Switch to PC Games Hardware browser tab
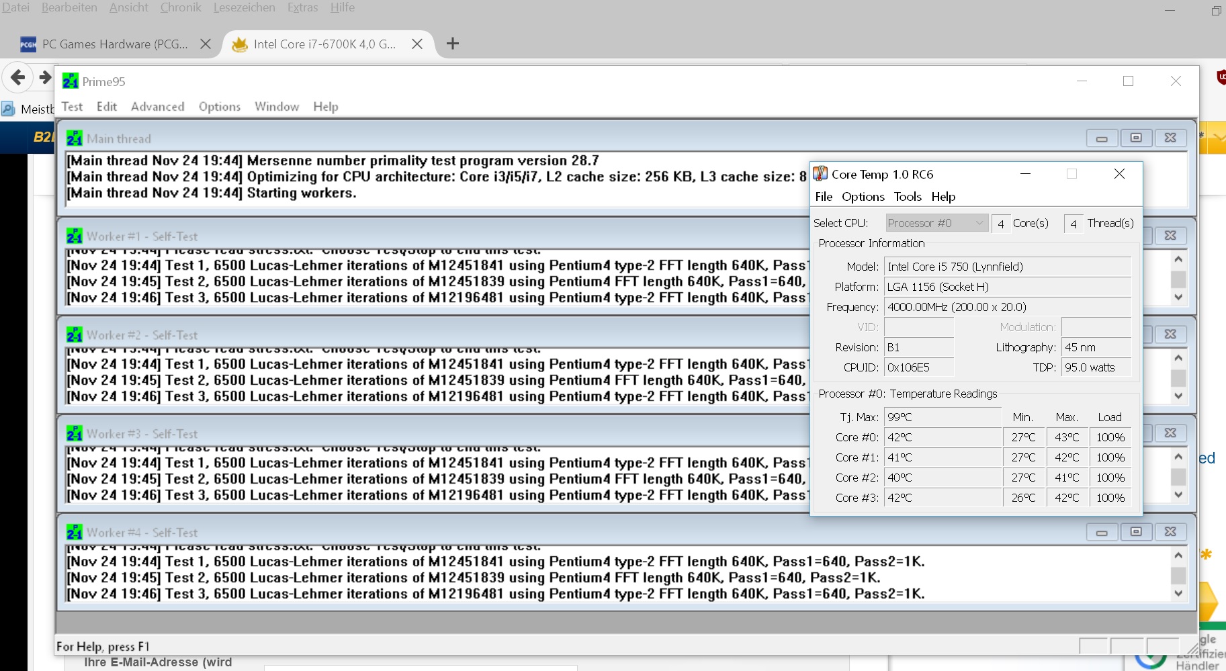The height and width of the screenshot is (671, 1226). (x=114, y=44)
